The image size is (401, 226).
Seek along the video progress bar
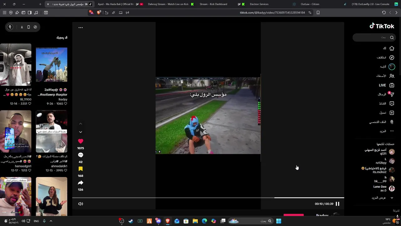point(208,198)
